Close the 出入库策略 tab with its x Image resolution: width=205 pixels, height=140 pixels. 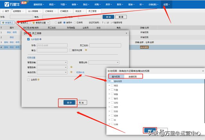(40, 11)
